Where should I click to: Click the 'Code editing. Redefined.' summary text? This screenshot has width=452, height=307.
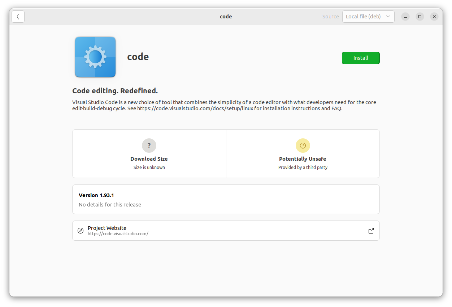(115, 90)
